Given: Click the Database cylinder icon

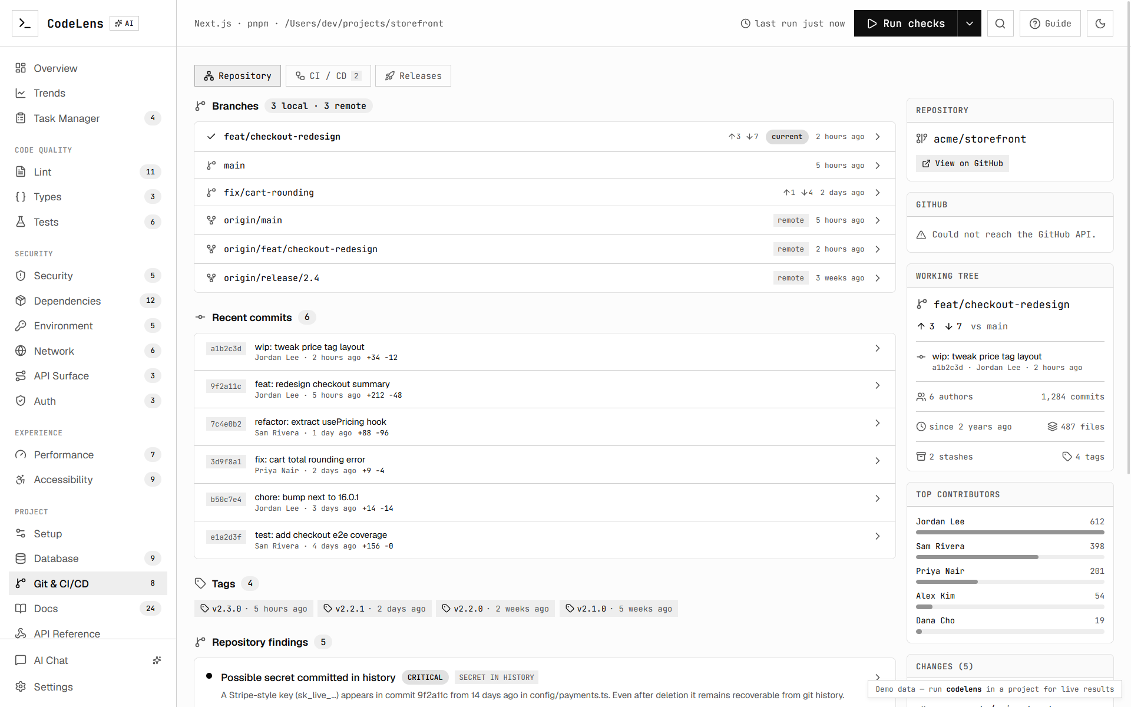Looking at the screenshot, I should pos(21,558).
